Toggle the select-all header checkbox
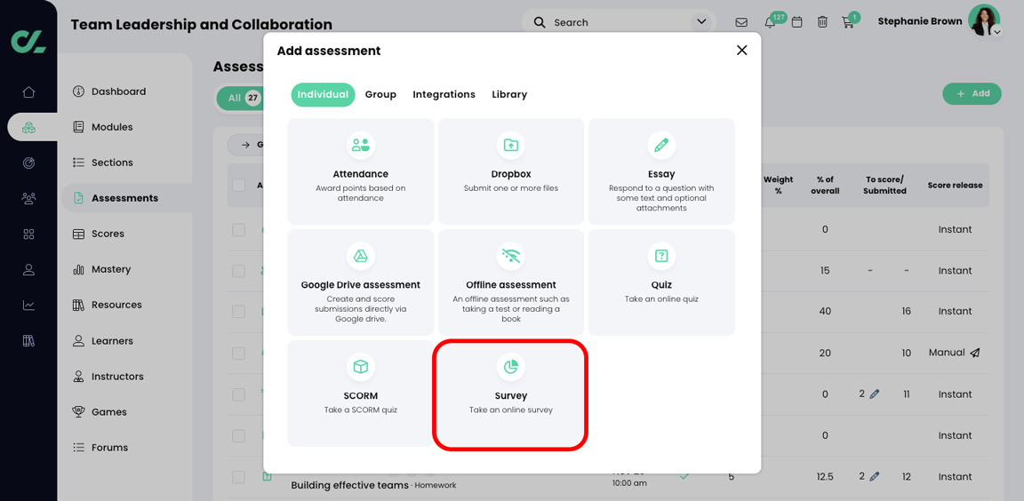The height and width of the screenshot is (501, 1024). coord(238,186)
